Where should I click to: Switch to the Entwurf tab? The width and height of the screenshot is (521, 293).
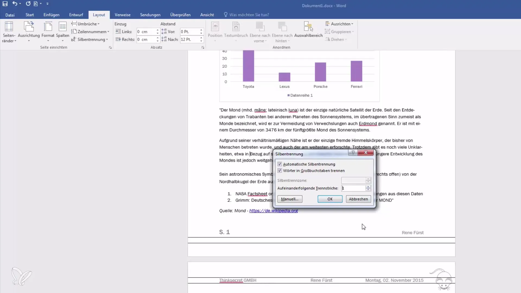point(76,15)
